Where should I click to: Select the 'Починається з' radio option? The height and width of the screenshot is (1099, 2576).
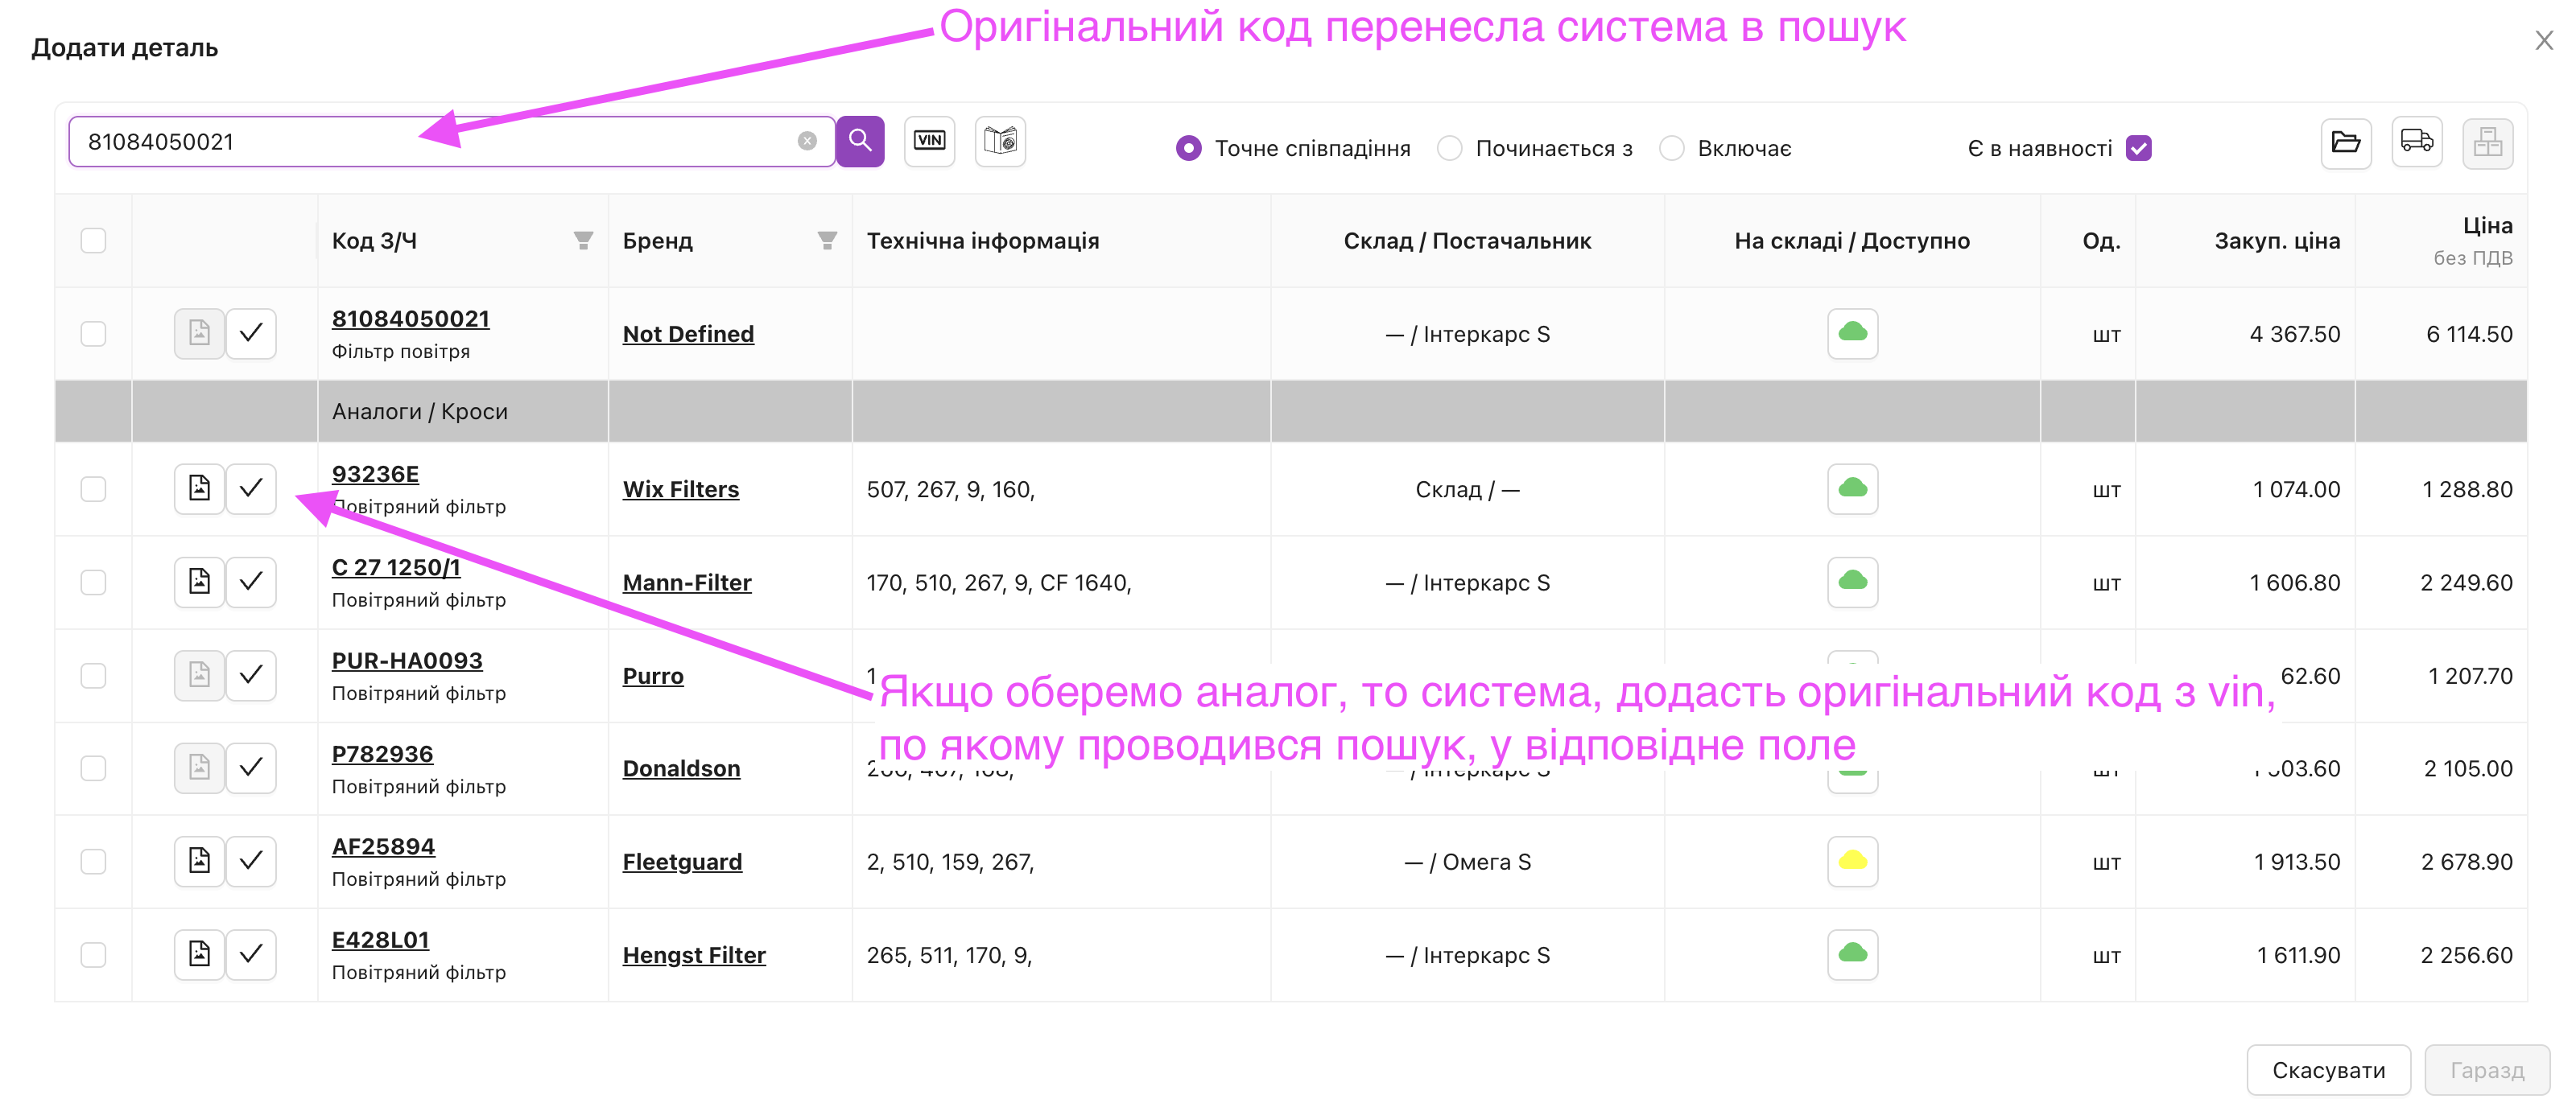click(1449, 149)
